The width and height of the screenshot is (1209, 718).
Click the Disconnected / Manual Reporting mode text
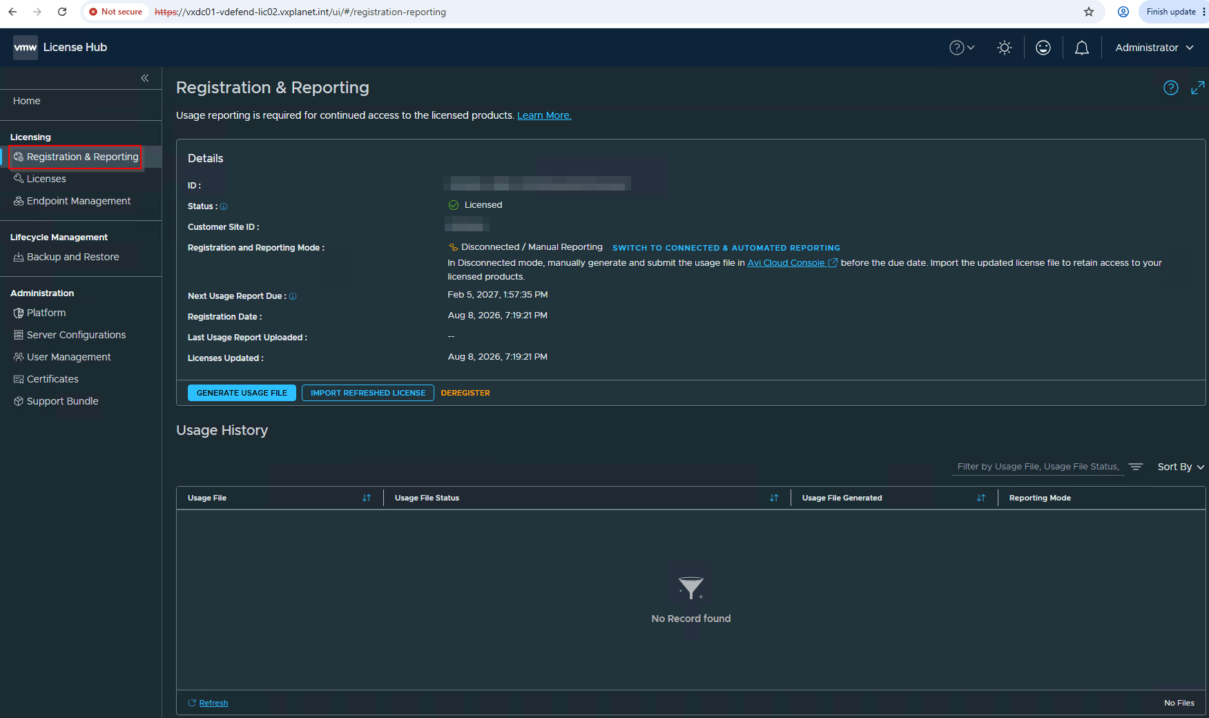[x=532, y=247]
